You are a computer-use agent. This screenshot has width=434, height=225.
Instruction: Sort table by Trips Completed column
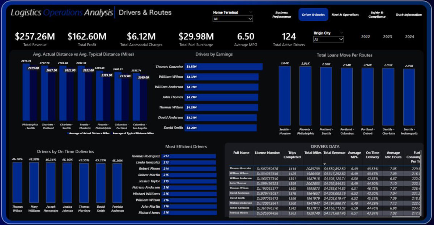pyautogui.click(x=292, y=155)
